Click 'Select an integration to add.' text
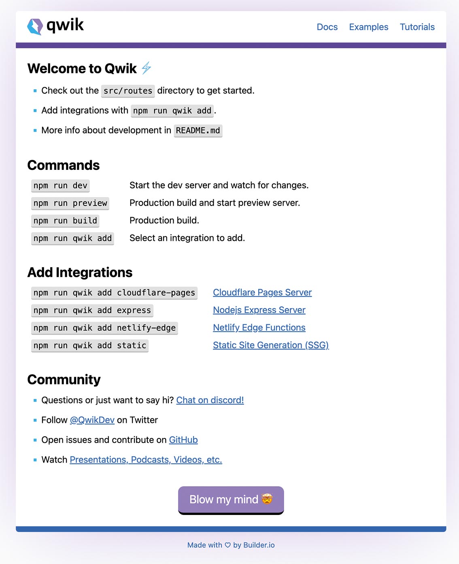Screen dimensions: 459x564 click(187, 238)
